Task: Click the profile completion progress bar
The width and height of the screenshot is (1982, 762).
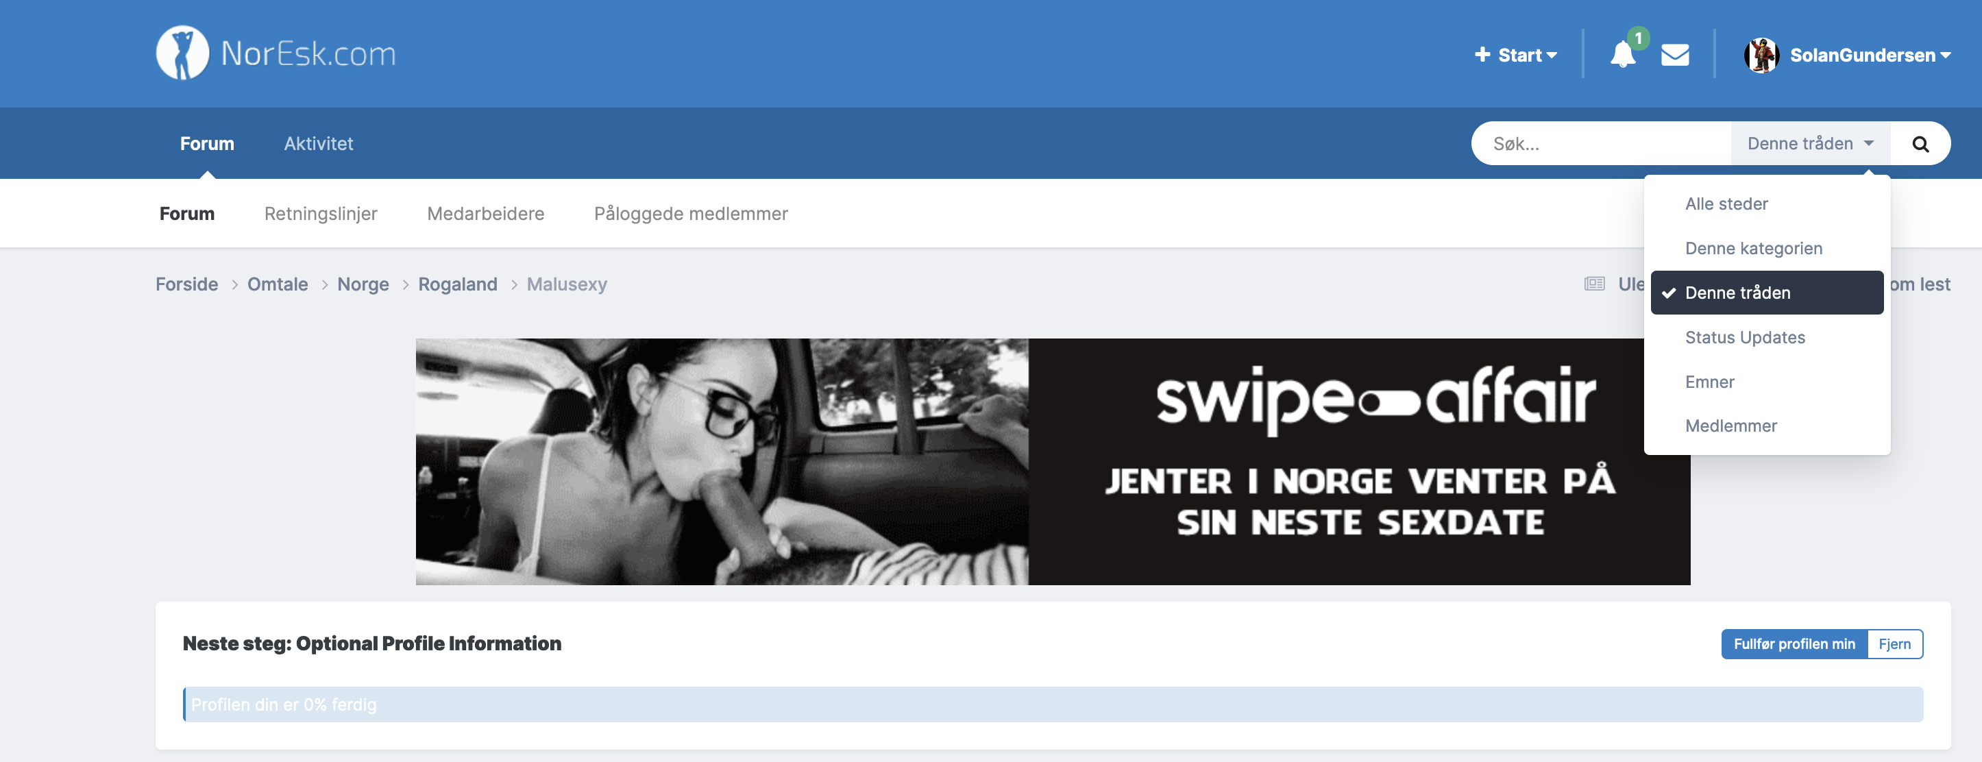Action: pos(1053,704)
